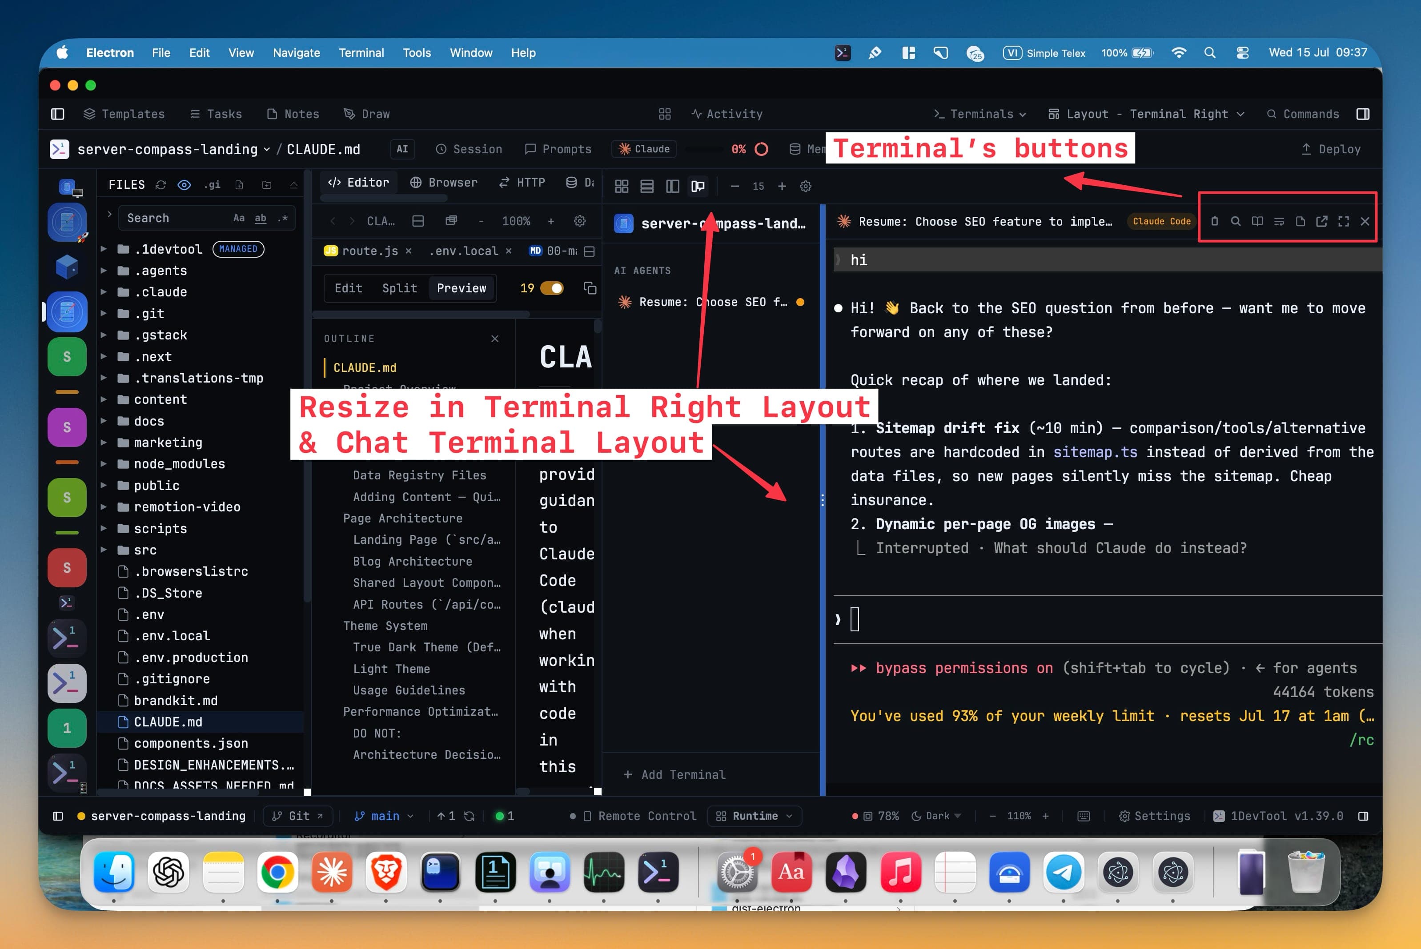
Task: Switch to the Browser tab
Action: [x=444, y=182]
